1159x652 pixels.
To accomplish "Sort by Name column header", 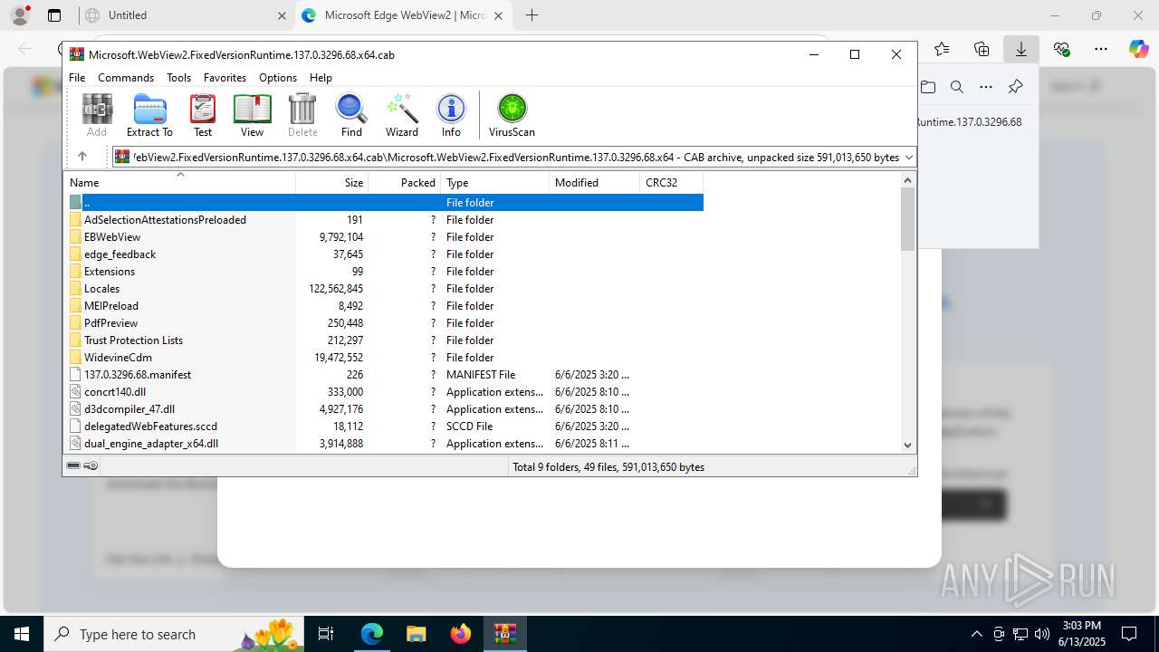I will (x=179, y=182).
